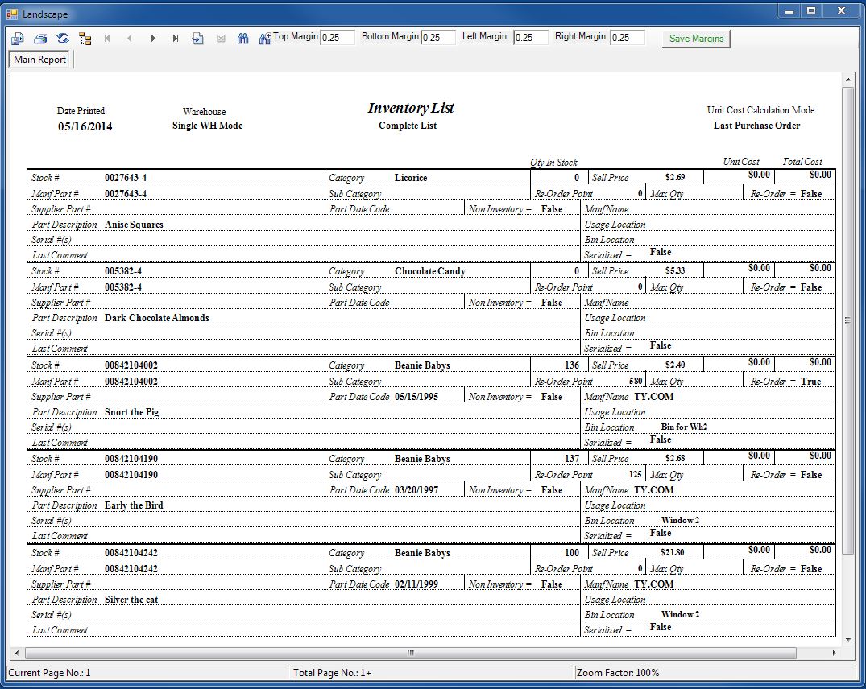Click the 'Licorice' category value
The height and width of the screenshot is (689, 866).
[x=411, y=178]
